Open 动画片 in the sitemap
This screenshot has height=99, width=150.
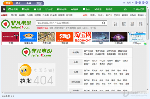tap(110, 64)
